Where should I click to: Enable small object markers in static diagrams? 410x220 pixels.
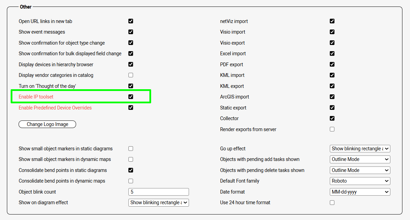click(x=131, y=149)
